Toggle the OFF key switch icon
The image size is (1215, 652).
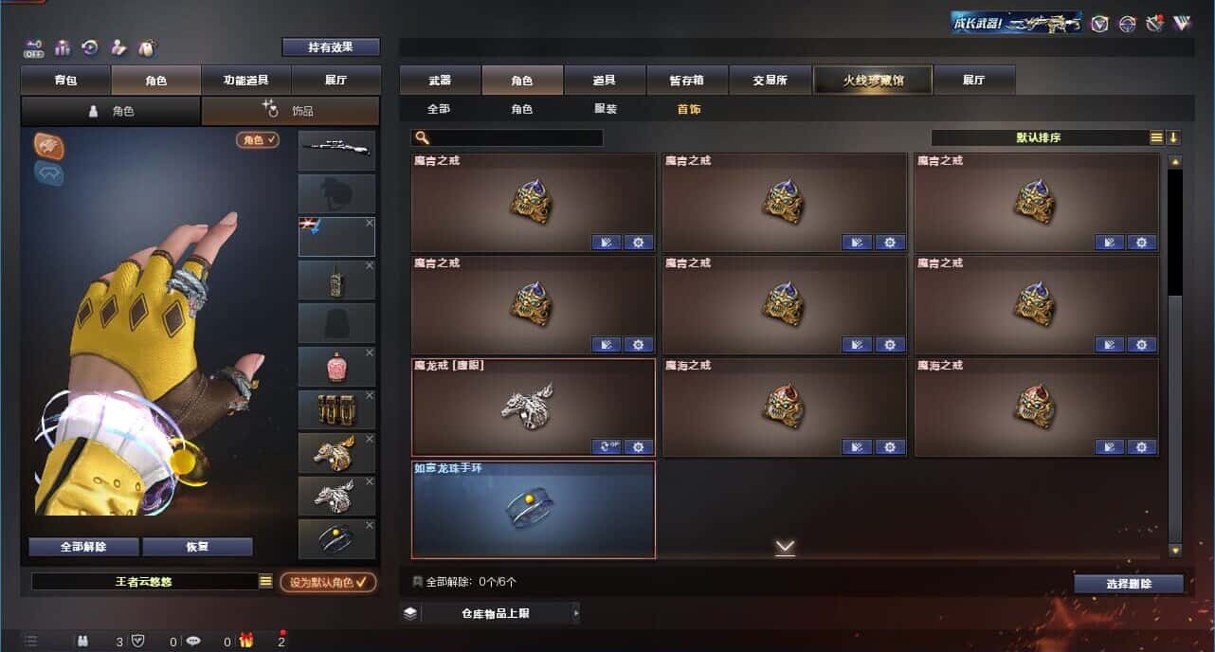point(34,47)
